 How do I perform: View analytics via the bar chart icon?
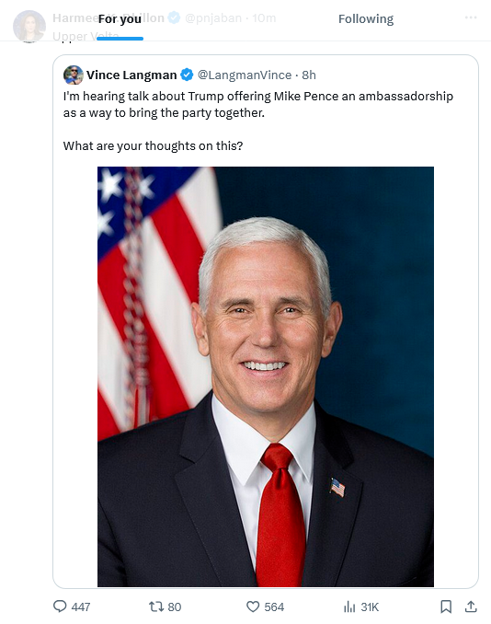pos(349,607)
